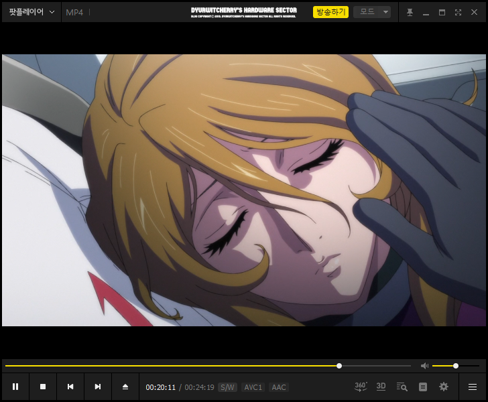
Task: Mute the audio with speaker icon
Action: coord(424,366)
